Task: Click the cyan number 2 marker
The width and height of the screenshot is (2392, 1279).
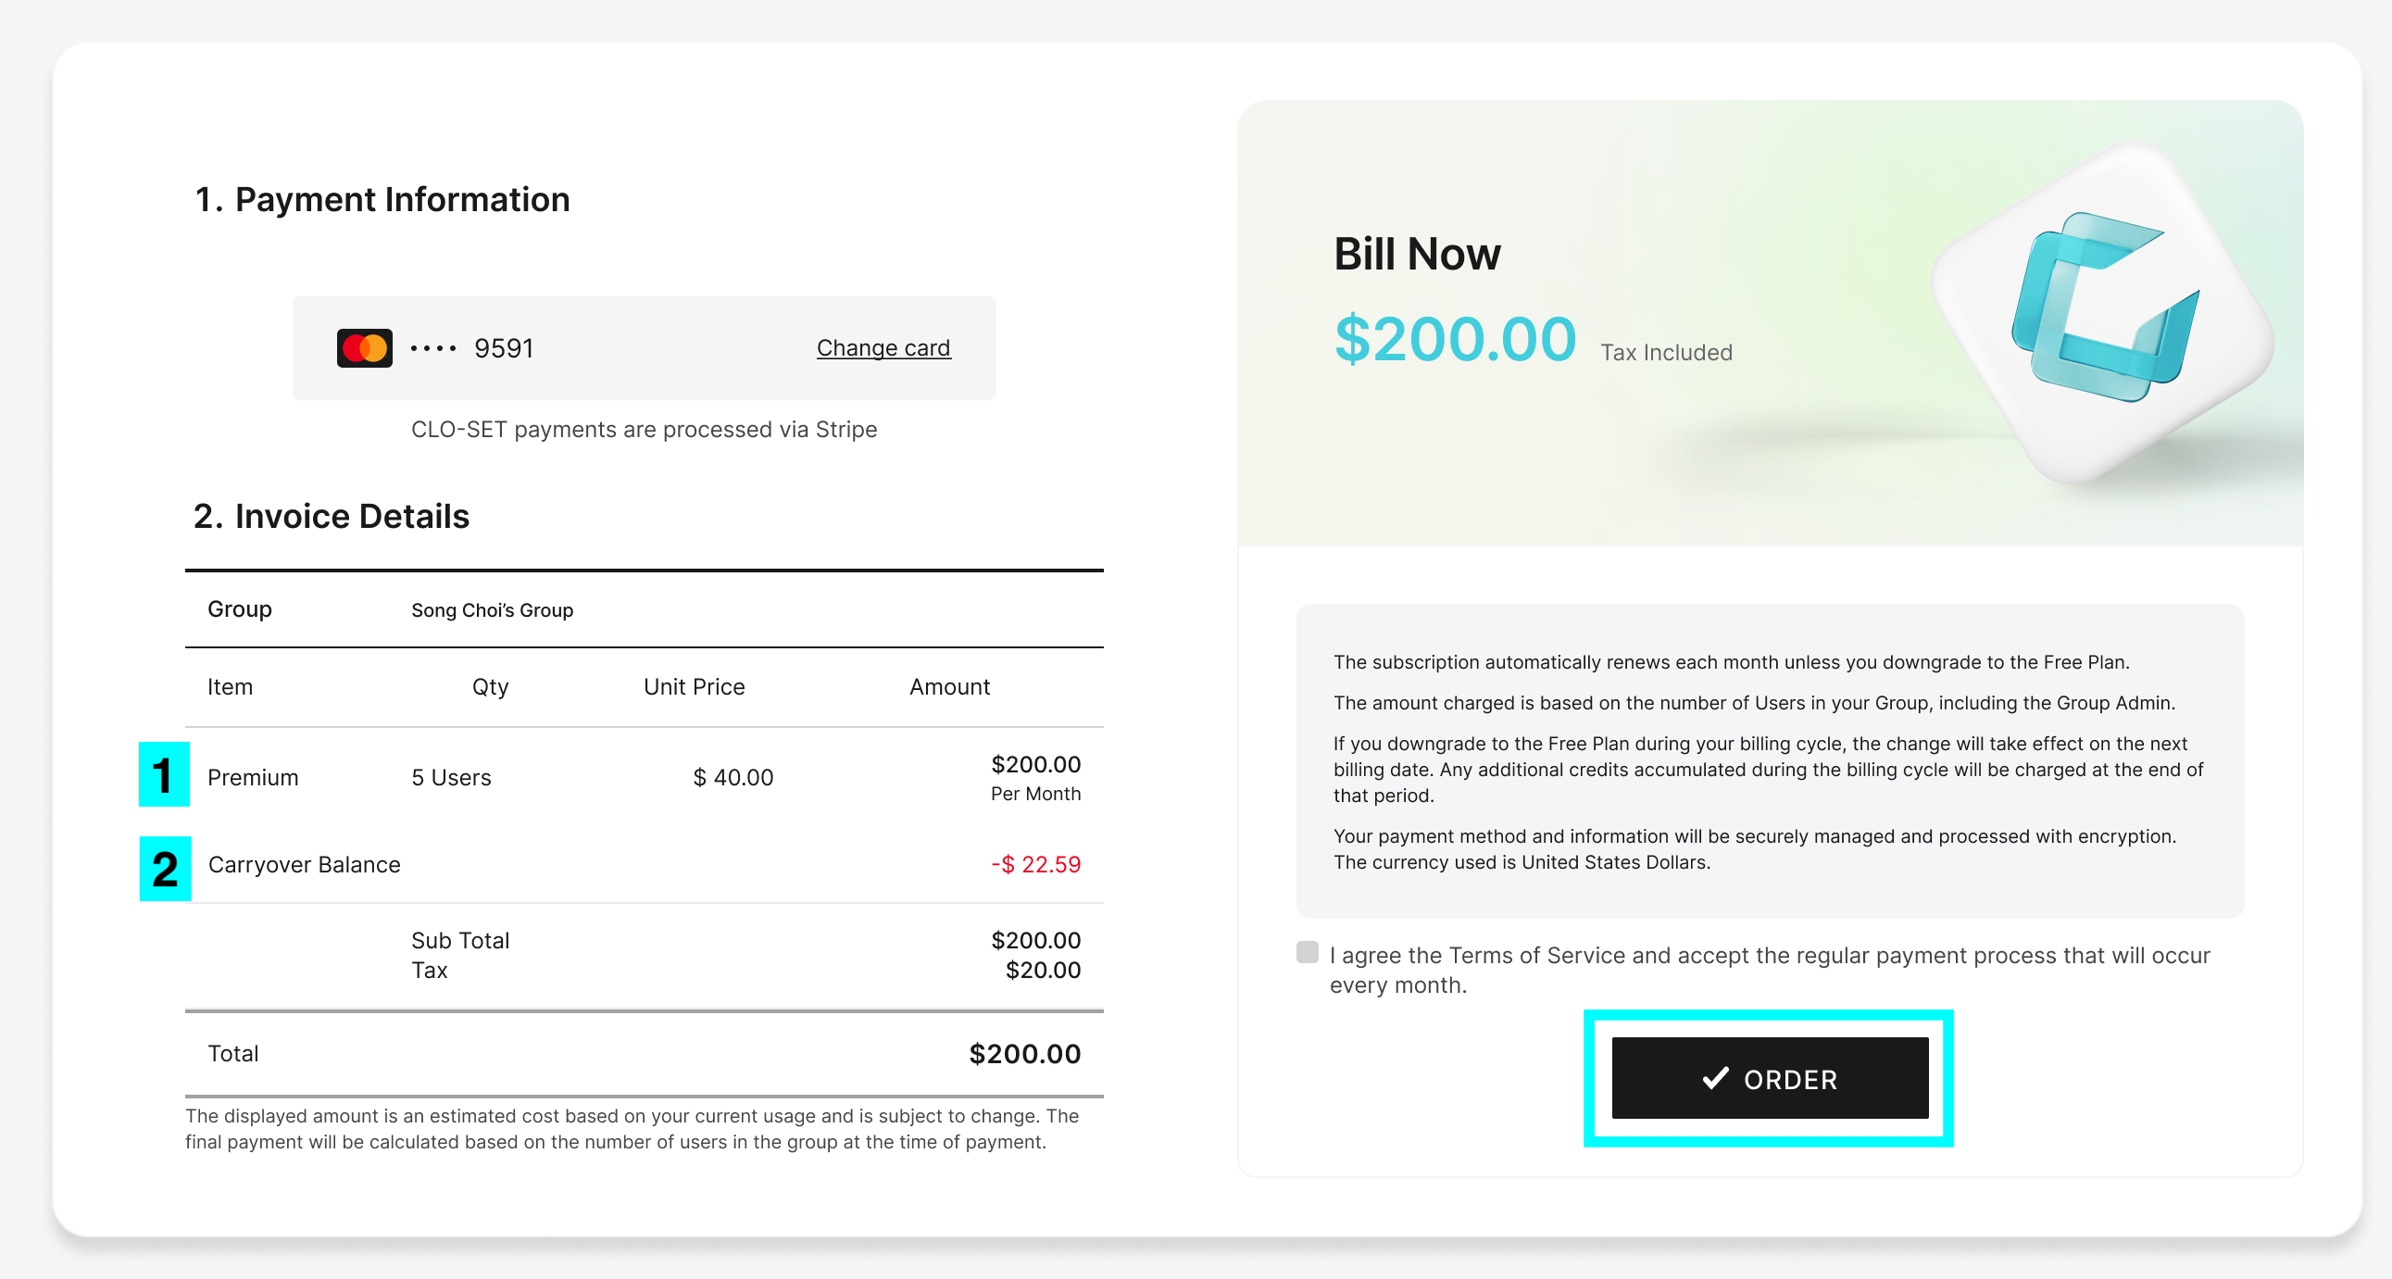Action: coord(165,870)
